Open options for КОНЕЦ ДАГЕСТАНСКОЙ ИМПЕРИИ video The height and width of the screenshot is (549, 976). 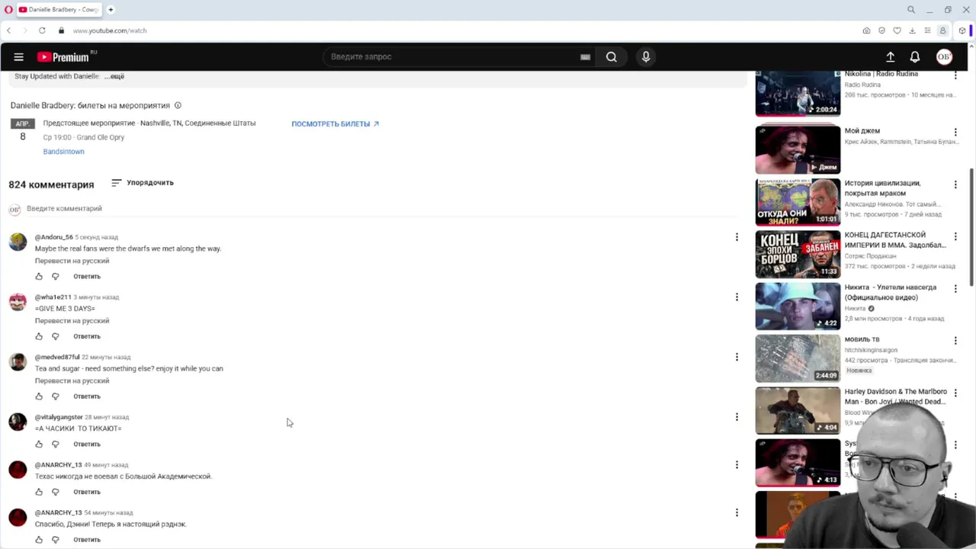pos(955,236)
